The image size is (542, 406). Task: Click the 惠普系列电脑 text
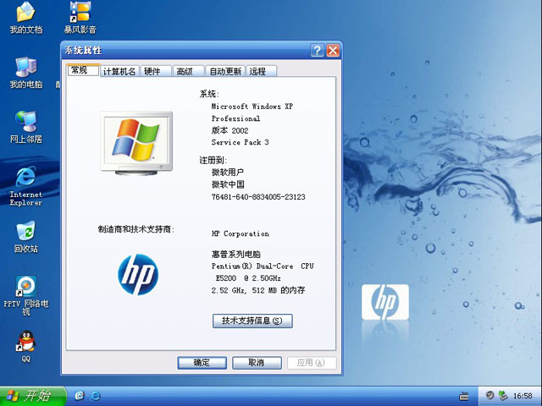pyautogui.click(x=236, y=255)
